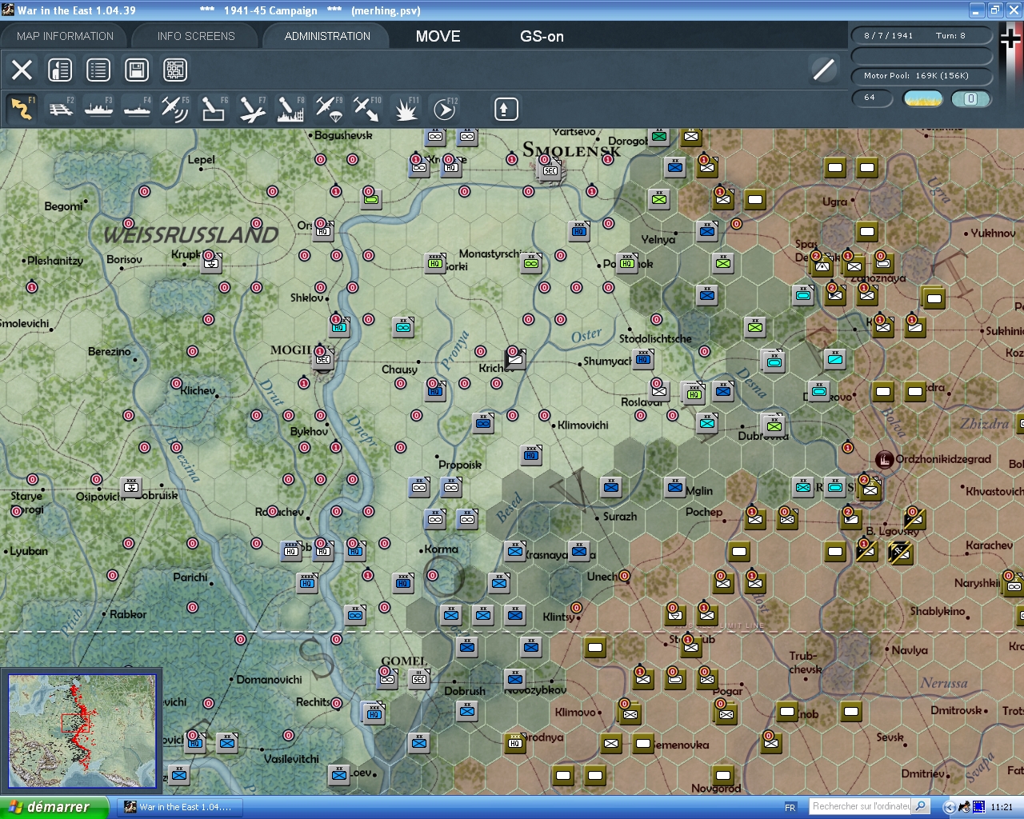Select the F8 bomb city mode
The height and width of the screenshot is (819, 1024).
click(290, 109)
